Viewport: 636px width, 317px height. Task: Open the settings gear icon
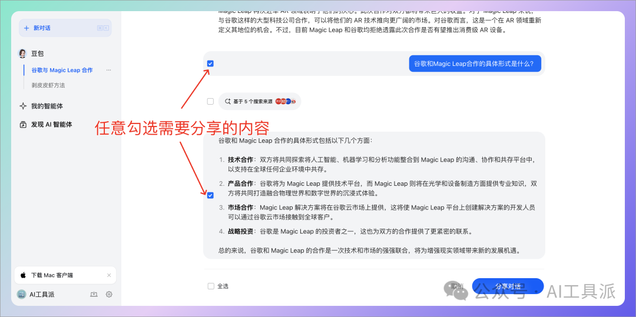click(x=109, y=295)
